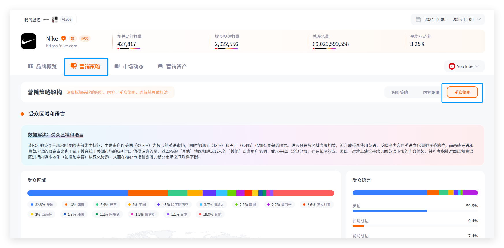
Task: Click the 营销策略 presentation icon
Action: click(74, 66)
